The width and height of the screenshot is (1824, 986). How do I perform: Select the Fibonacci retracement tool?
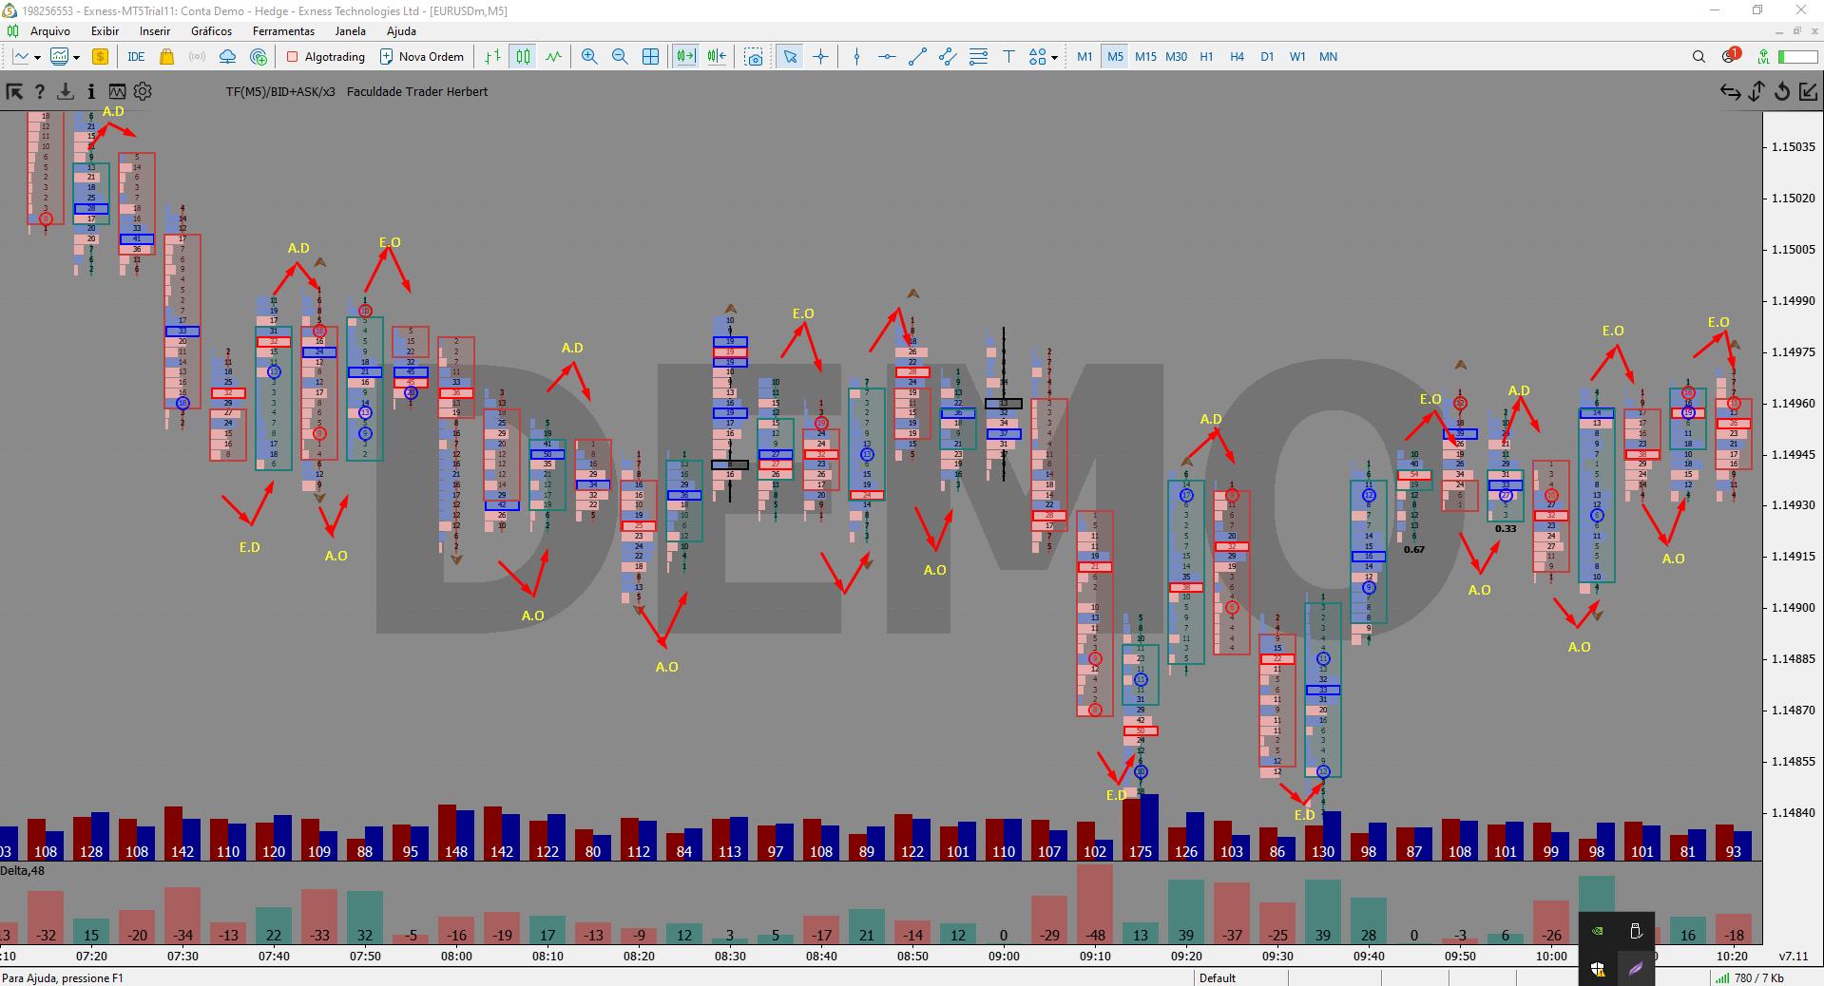coord(978,57)
